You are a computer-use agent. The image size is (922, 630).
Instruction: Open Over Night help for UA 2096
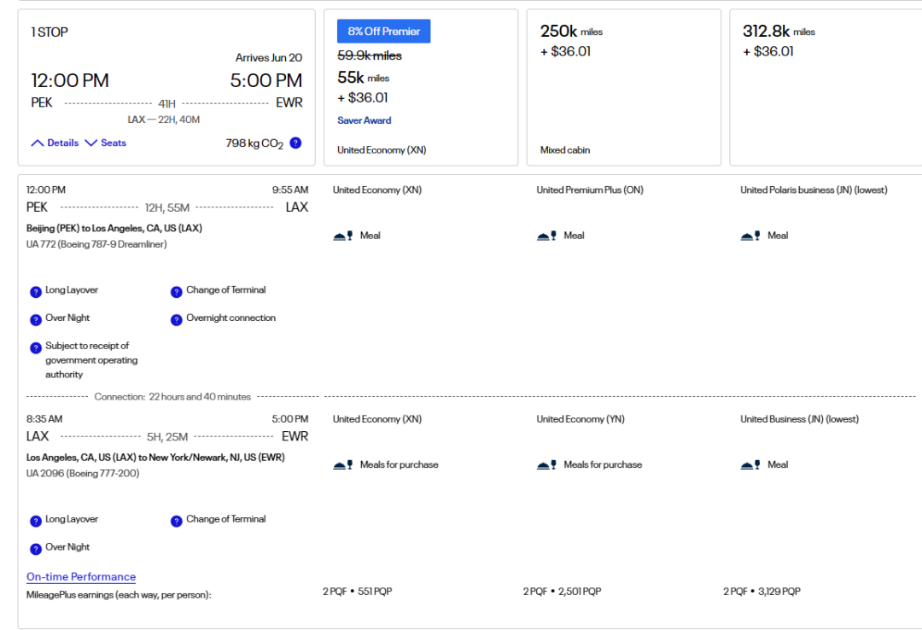(x=36, y=549)
